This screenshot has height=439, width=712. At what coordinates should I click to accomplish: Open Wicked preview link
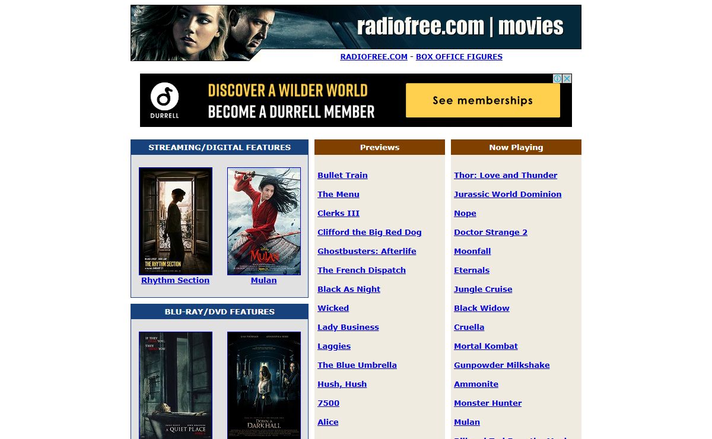coord(333,308)
